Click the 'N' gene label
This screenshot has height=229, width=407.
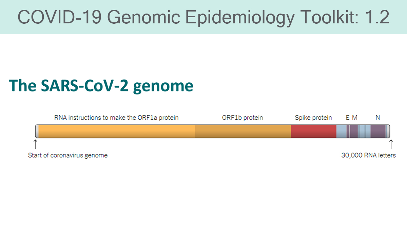pos(378,118)
